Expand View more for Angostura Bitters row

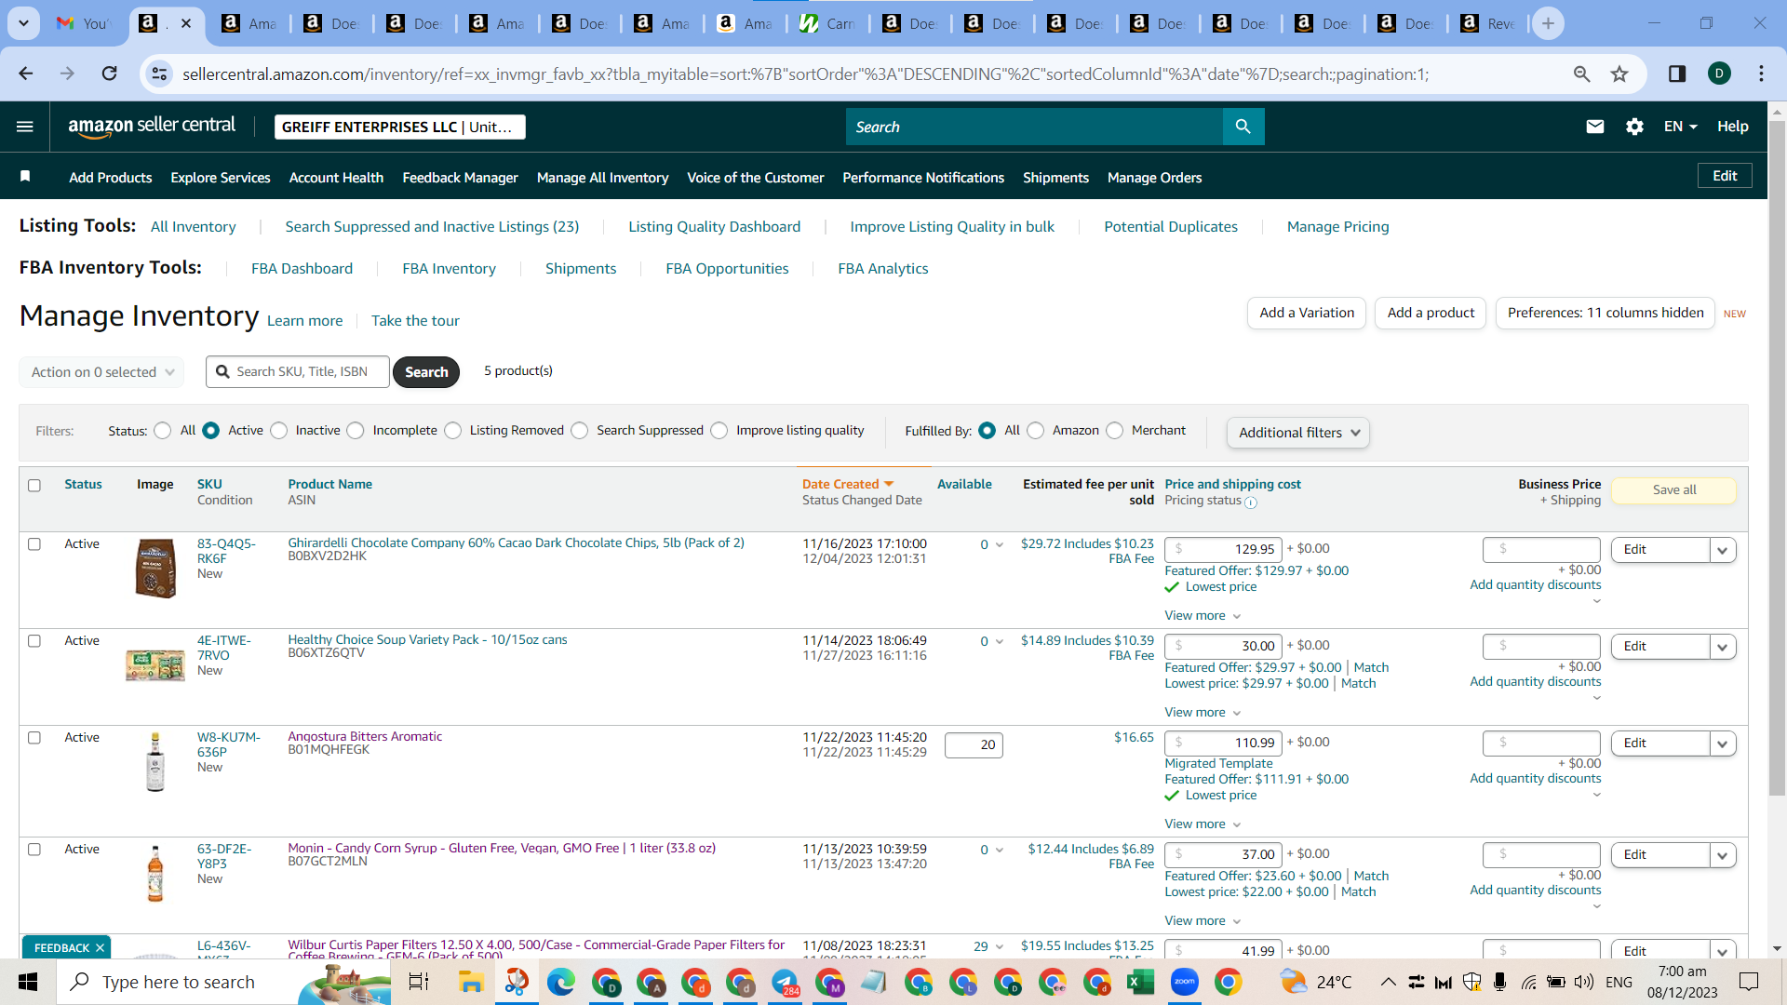point(1203,824)
